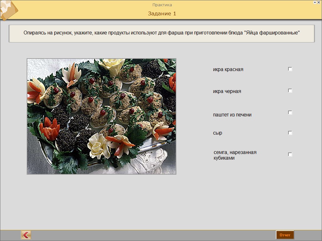The width and height of the screenshot is (322, 241).
Task: Tick the 'икра черная' checkbox
Action: tap(290, 91)
